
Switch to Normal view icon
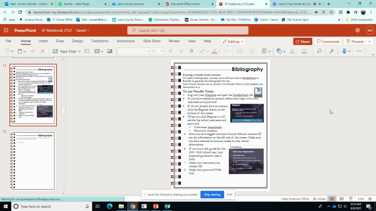[332, 199]
